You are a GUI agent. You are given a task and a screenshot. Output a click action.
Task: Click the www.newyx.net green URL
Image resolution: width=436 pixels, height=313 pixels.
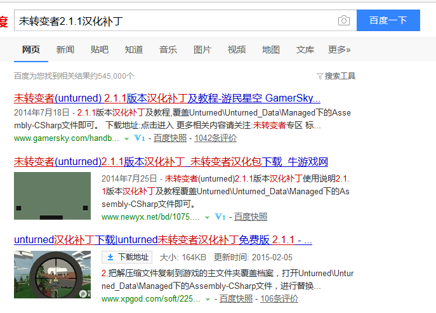pyautogui.click(x=150, y=216)
